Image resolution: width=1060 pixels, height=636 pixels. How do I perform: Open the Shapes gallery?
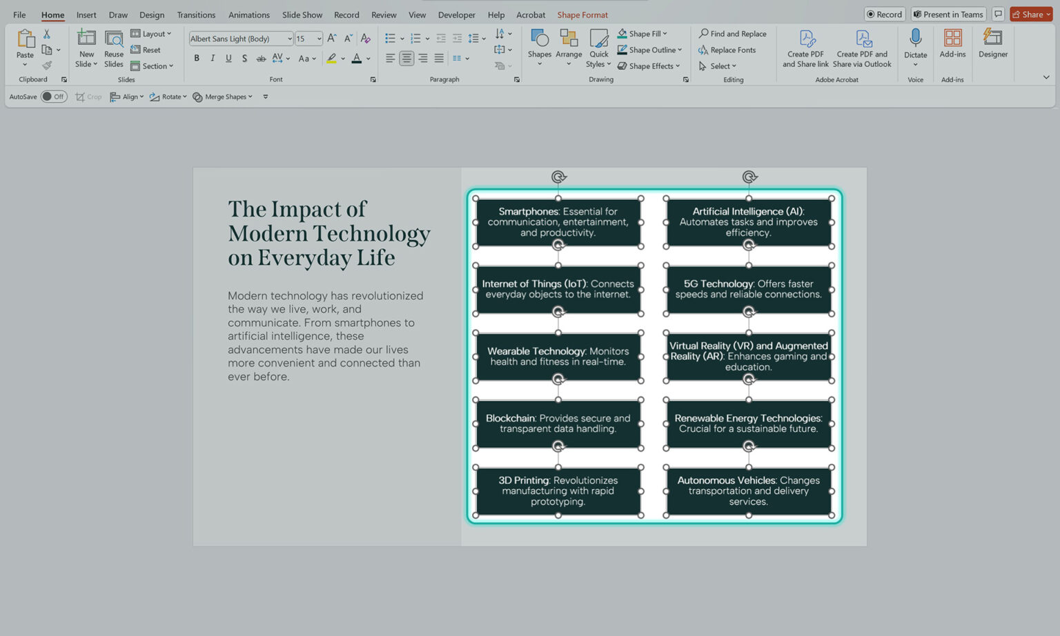pyautogui.click(x=539, y=48)
